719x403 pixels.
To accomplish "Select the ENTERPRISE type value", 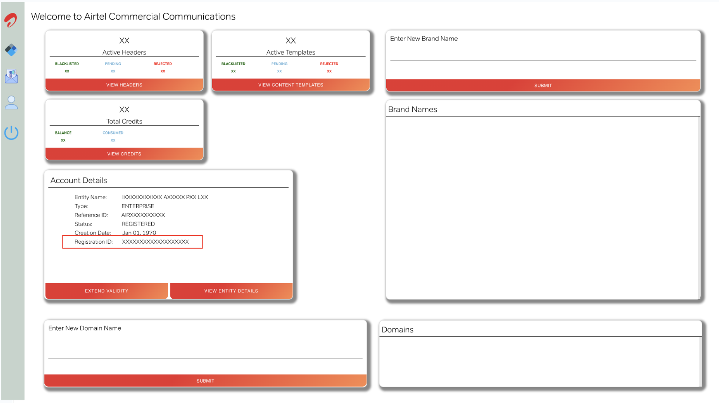I will tap(138, 206).
